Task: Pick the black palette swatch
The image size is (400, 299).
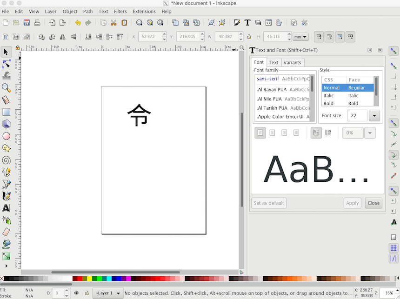Action: click(x=7, y=279)
